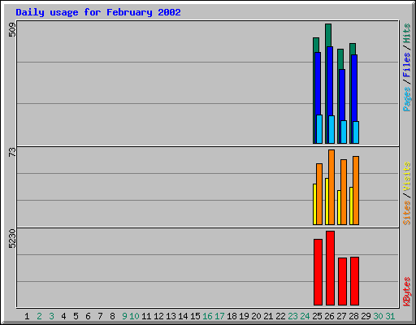Click the red KBytes bar for day 27
The image size is (416, 325).
(343, 282)
